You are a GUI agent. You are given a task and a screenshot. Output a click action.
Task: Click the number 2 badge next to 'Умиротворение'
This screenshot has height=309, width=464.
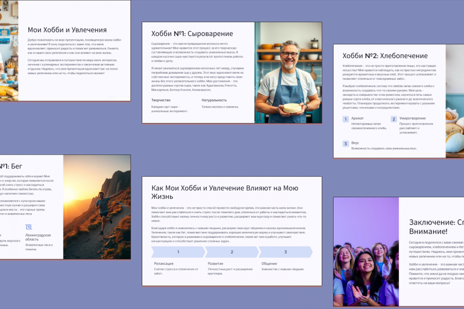(x=393, y=119)
